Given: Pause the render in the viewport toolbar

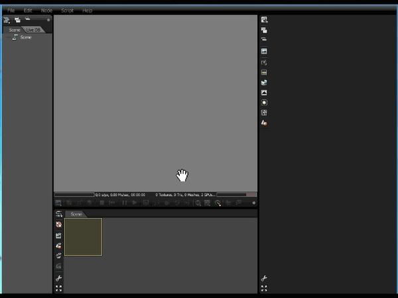Looking at the screenshot, I should pyautogui.click(x=125, y=203).
